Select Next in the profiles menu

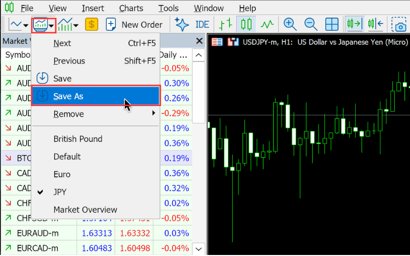96,43
